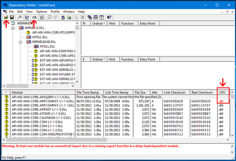Image resolution: width=236 pixels, height=161 pixels.
Task: Click the log pane scroll-down arrow
Action: pos(232,152)
